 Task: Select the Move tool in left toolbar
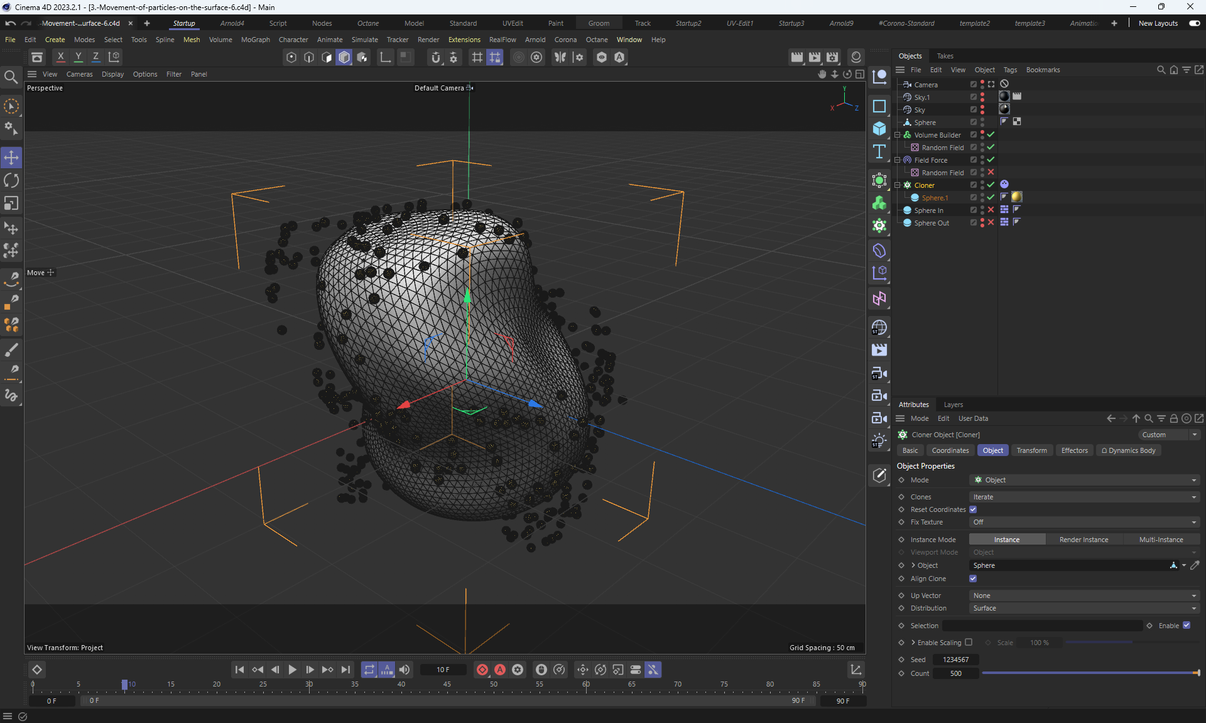(x=11, y=158)
